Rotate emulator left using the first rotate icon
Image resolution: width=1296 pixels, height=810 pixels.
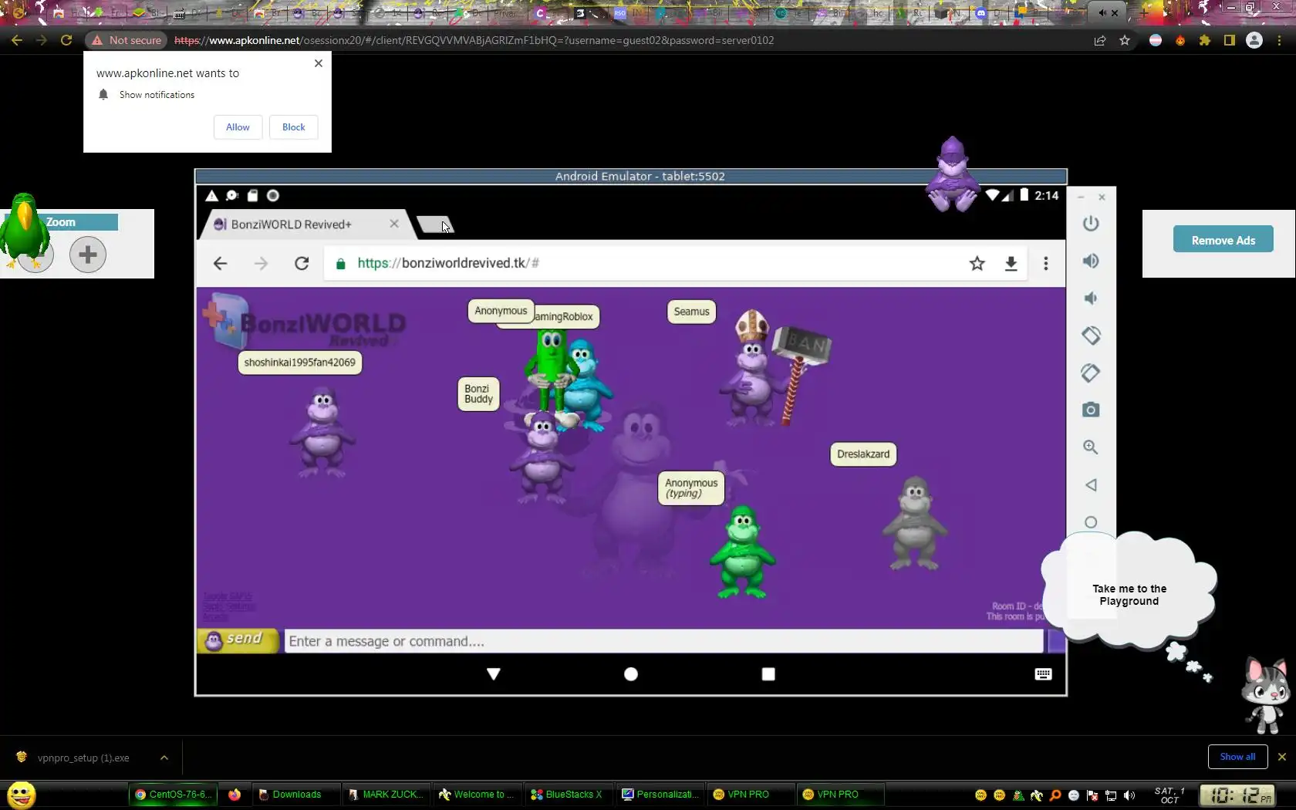[1090, 336]
